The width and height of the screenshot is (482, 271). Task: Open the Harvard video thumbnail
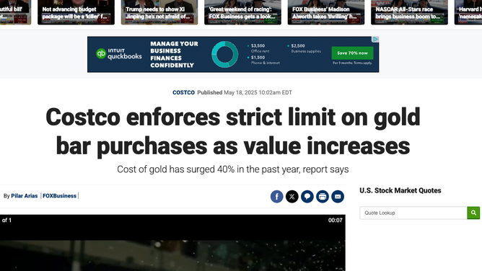click(x=468, y=12)
